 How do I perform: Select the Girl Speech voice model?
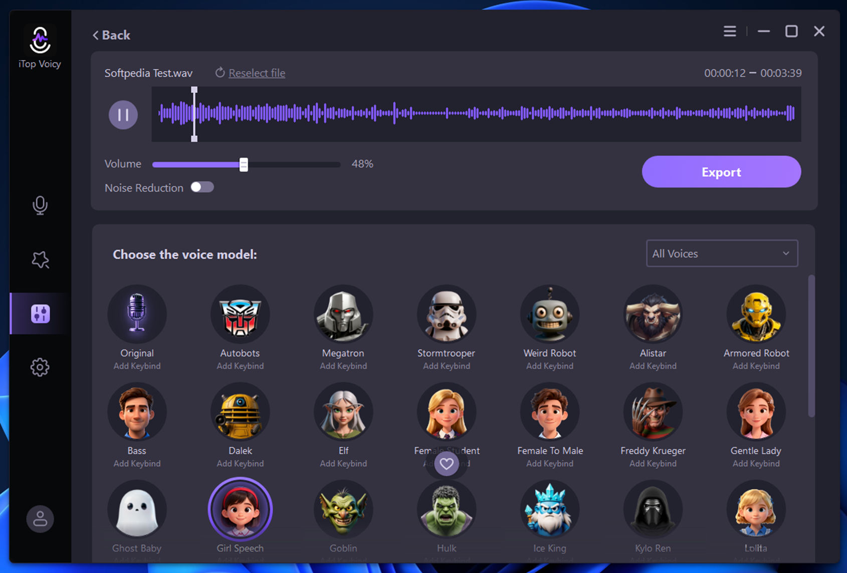[240, 509]
